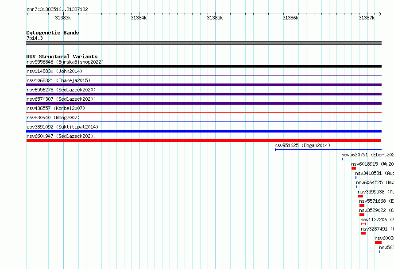Select the purple nsv1068321 variant bar

204,85
